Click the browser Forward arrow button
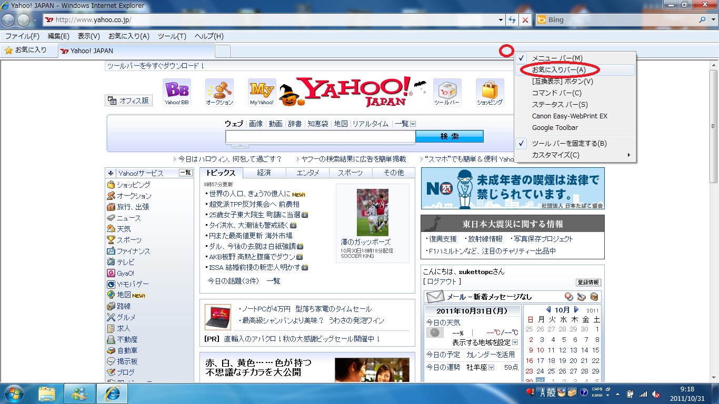 tap(24, 20)
